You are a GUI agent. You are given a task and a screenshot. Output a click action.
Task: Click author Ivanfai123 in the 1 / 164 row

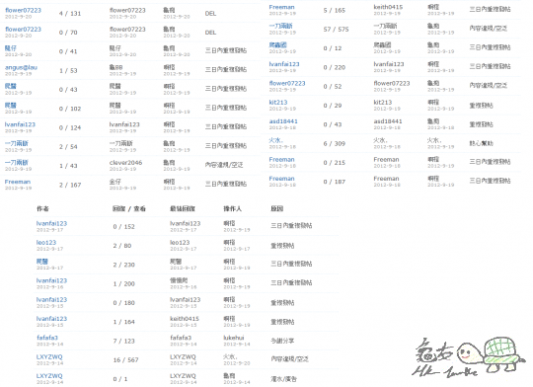tap(51, 319)
